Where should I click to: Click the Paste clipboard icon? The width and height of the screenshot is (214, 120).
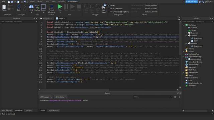[x=4, y=7]
